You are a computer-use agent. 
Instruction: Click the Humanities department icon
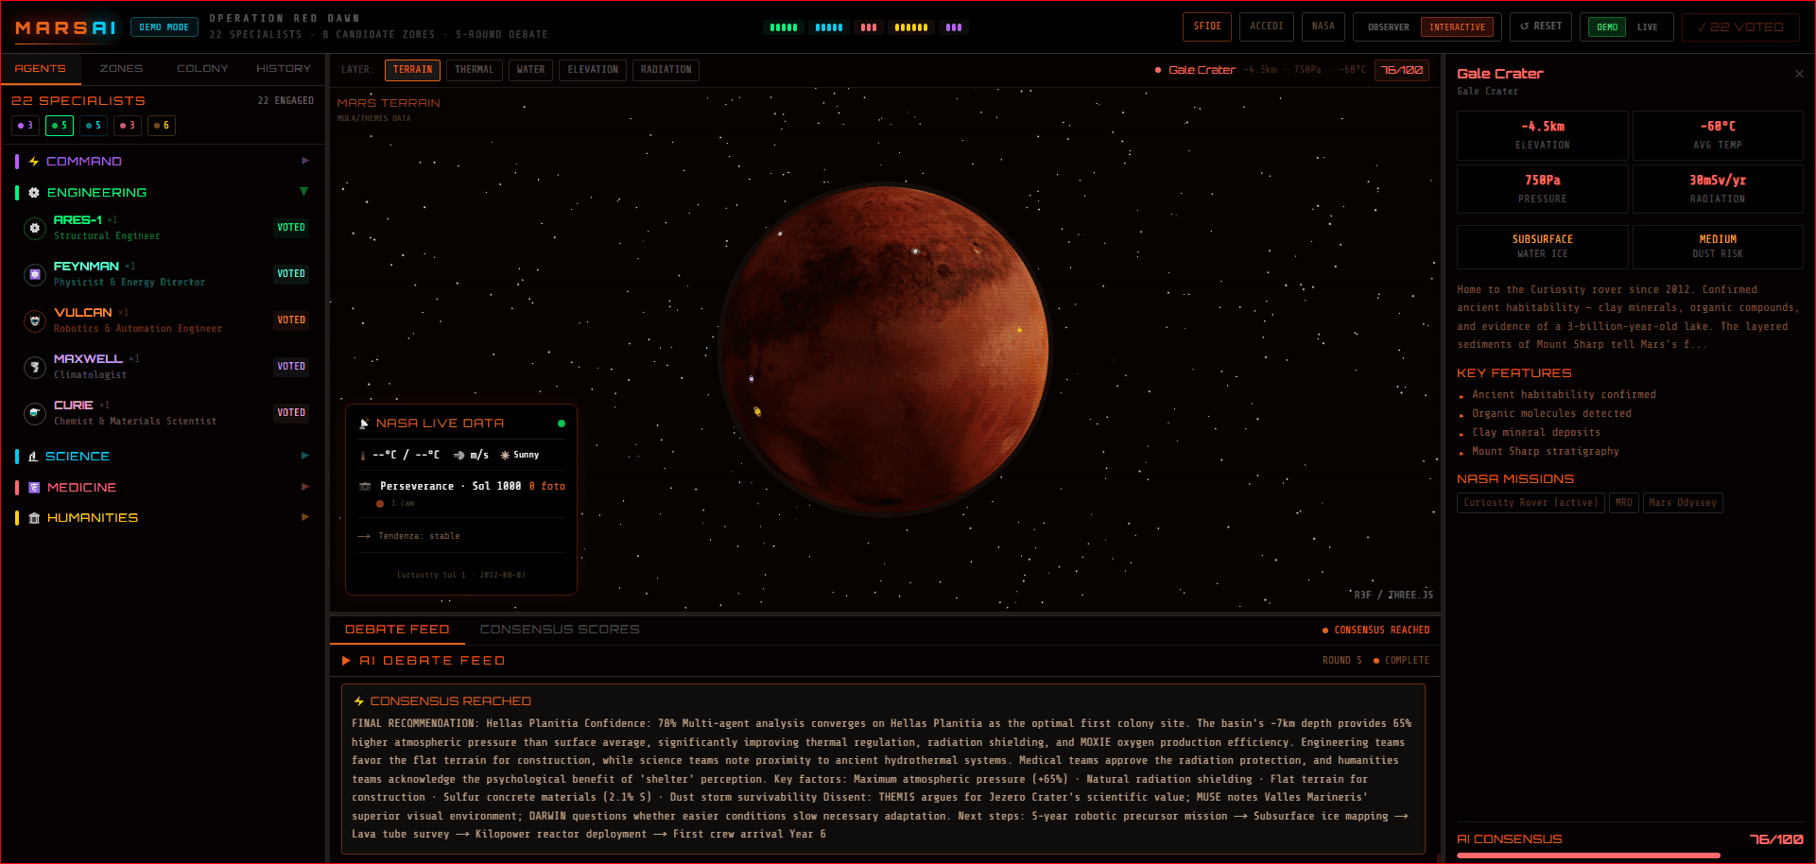coord(34,517)
